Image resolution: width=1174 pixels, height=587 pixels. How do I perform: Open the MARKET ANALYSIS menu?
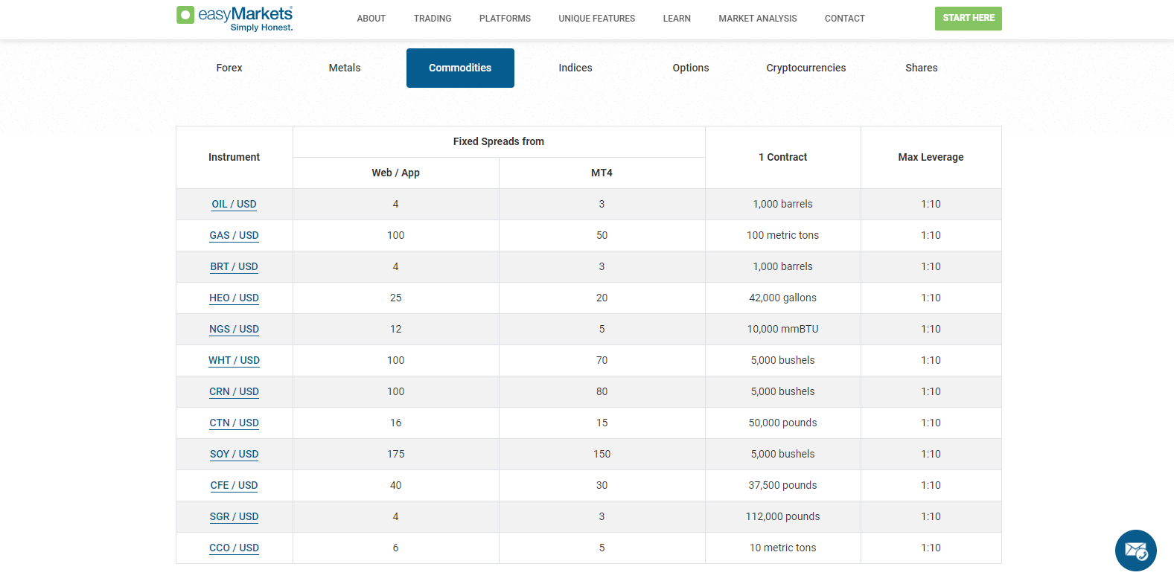click(x=758, y=19)
